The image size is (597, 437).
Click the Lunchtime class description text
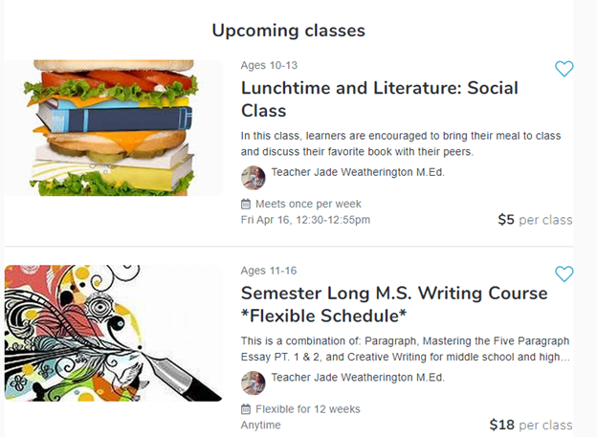401,143
